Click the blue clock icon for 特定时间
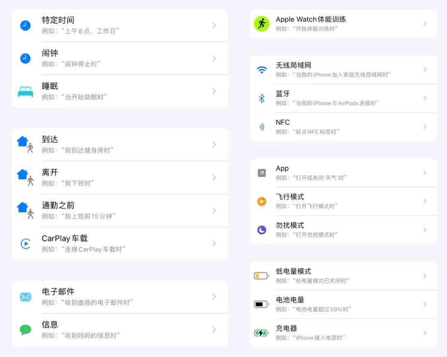Image resolution: width=447 pixels, height=357 pixels. click(25, 25)
